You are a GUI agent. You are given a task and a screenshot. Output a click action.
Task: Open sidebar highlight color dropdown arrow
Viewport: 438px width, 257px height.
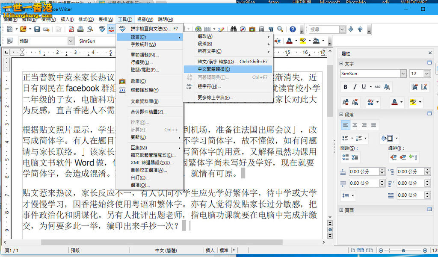click(420, 102)
